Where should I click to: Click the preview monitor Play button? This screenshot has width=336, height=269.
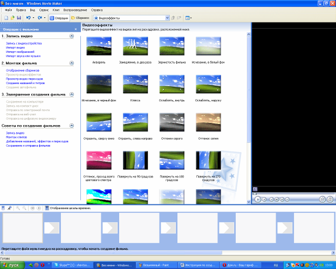point(258,199)
